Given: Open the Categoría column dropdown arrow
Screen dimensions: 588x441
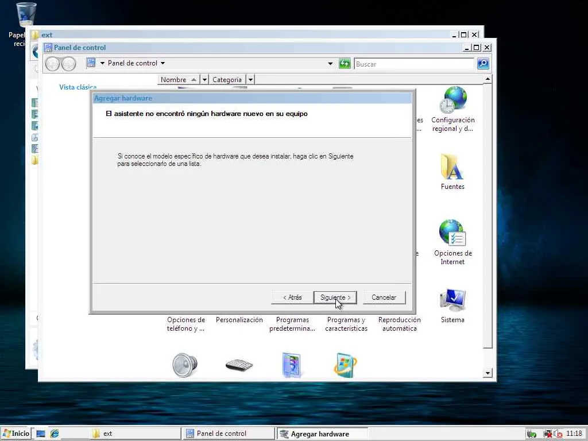Looking at the screenshot, I should point(250,79).
